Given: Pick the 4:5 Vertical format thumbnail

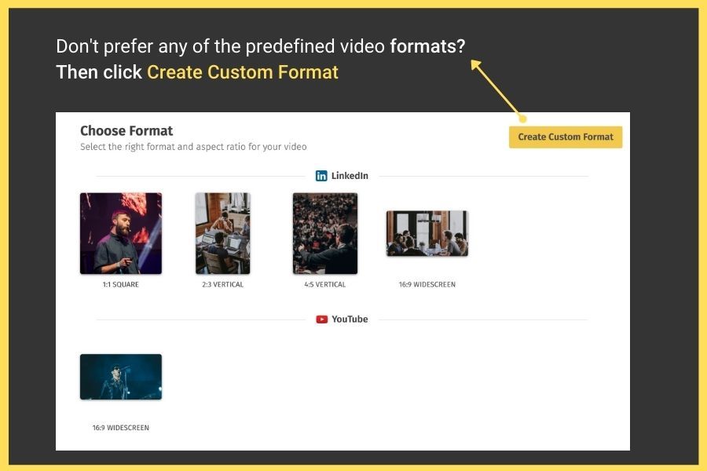Looking at the screenshot, I should click(325, 233).
